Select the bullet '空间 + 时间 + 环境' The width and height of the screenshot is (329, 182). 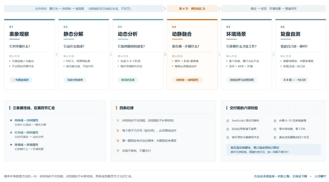click(241, 66)
